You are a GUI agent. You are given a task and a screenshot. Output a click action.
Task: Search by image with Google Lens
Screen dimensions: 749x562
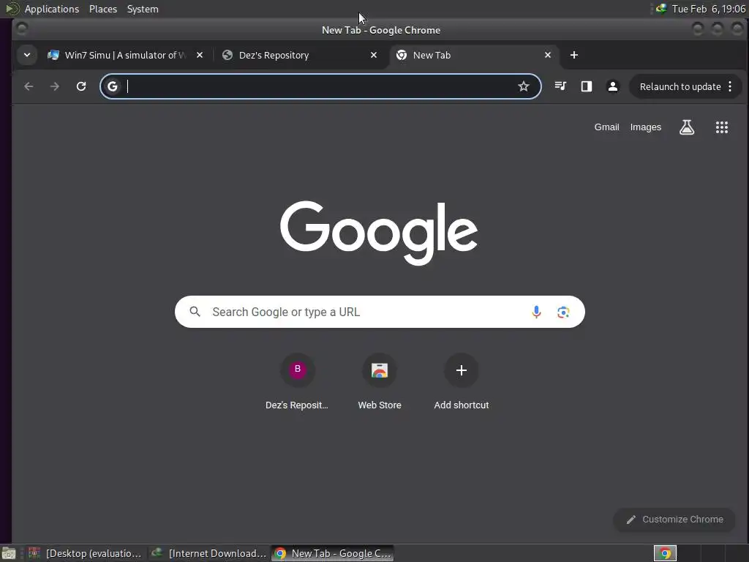[563, 312]
